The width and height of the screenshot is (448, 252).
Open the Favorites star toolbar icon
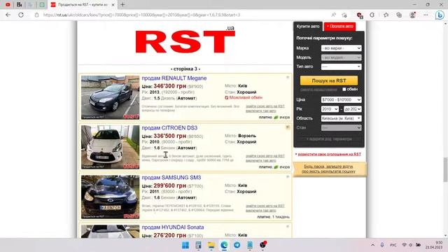(386, 15)
